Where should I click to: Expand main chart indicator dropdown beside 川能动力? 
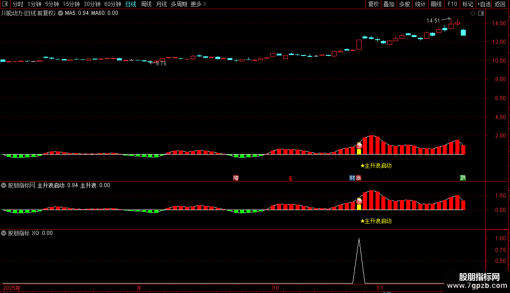(x=60, y=14)
